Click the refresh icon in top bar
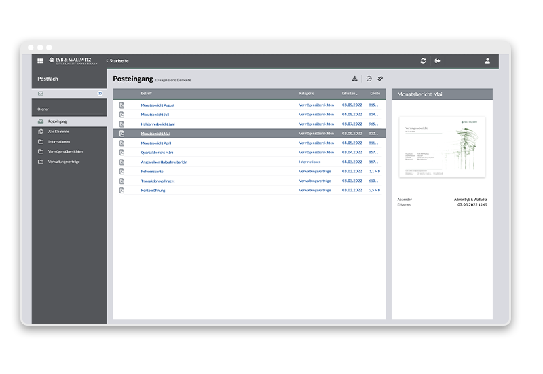Screen dimensions: 543x374 tap(423, 61)
